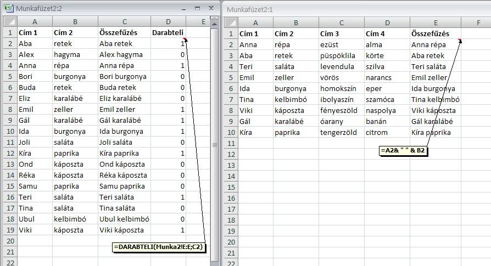Image resolution: width=491 pixels, height=266 pixels.
Task: Select column A header in Munkafüzet2:2 window
Action: 35,21
